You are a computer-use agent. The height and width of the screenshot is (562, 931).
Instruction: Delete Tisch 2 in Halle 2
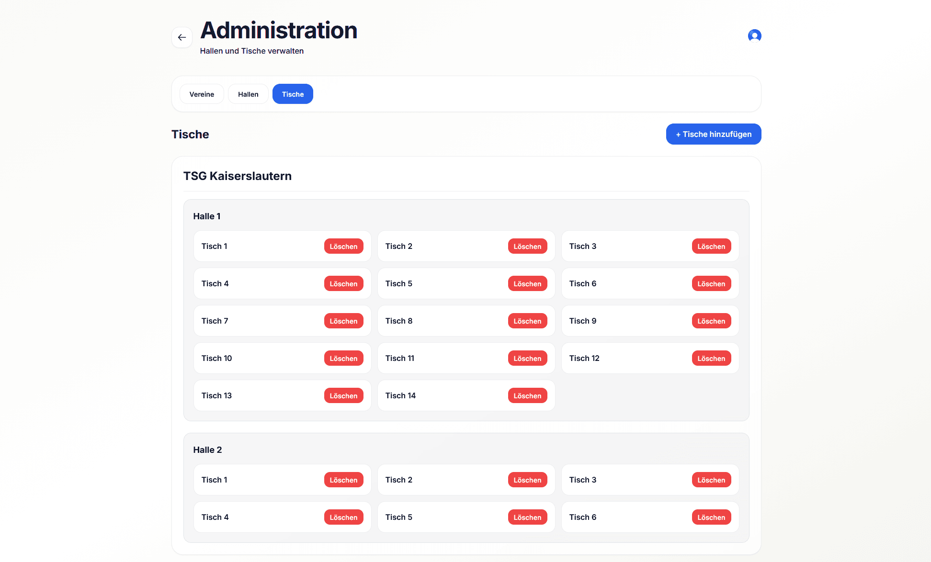point(527,480)
